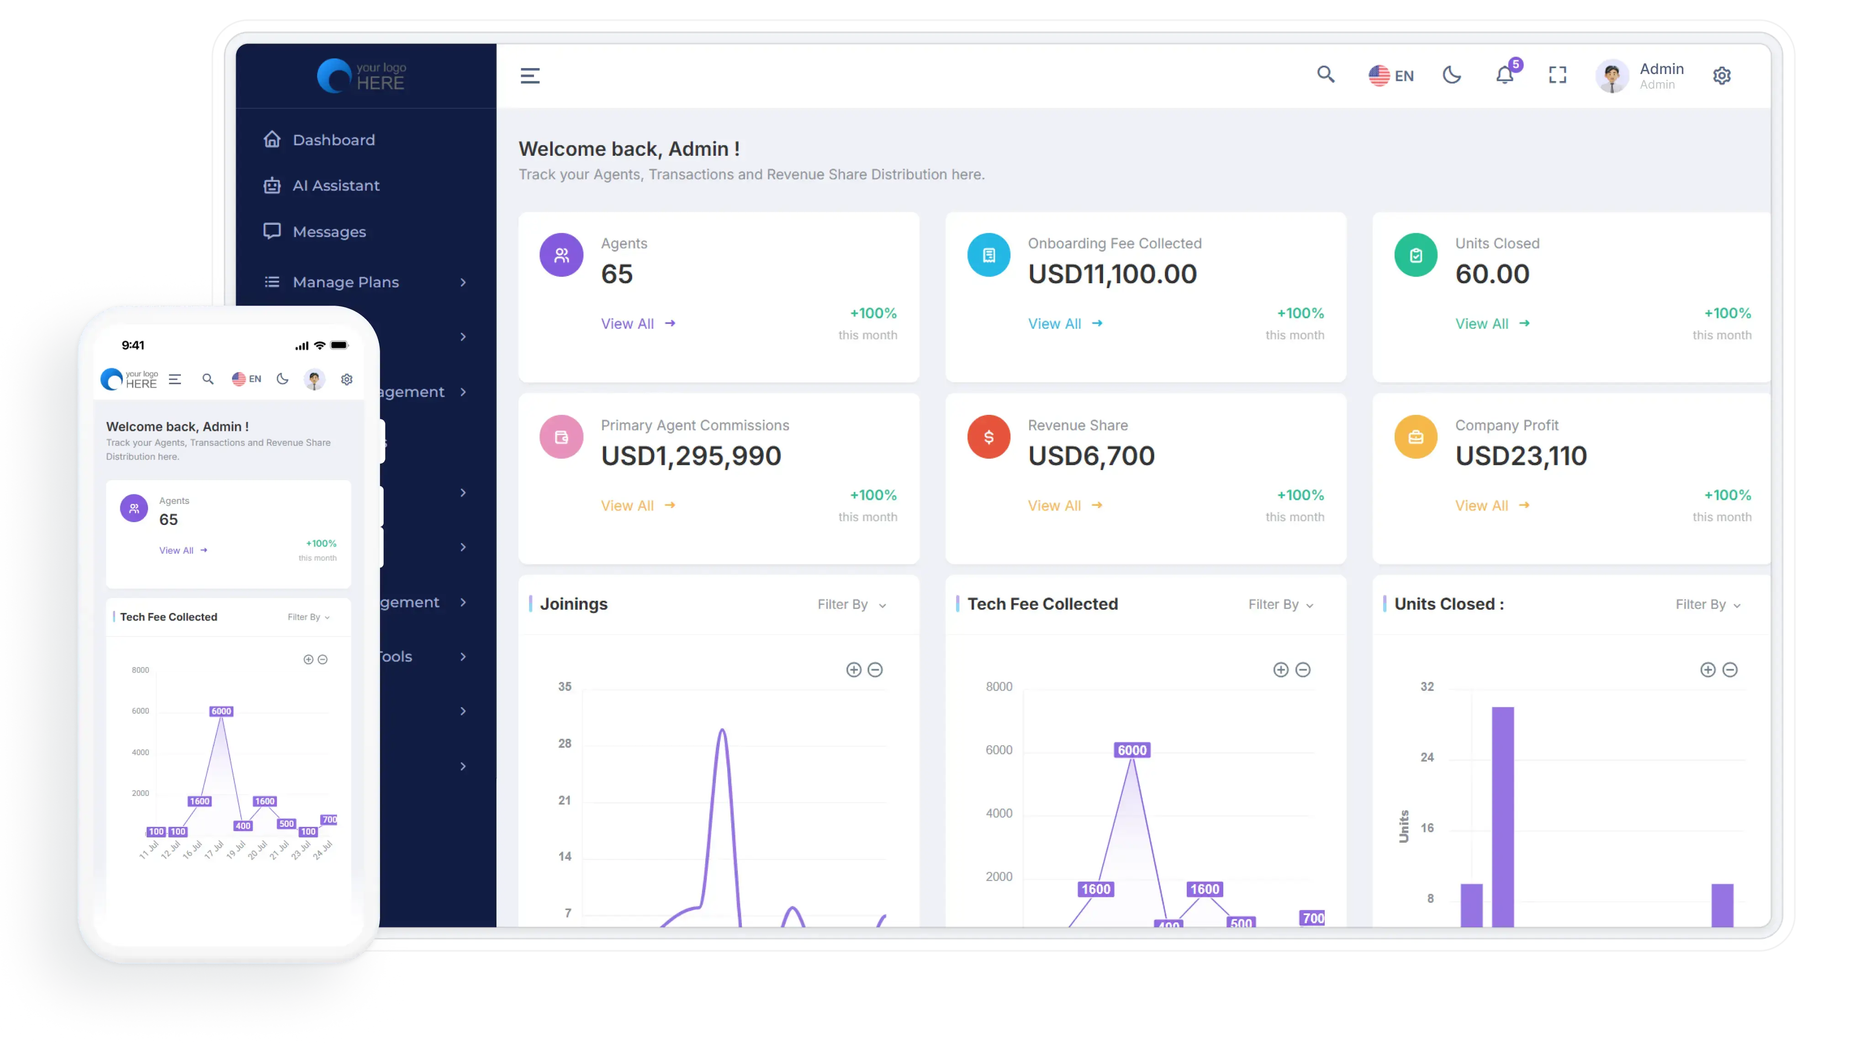View All under Onboarding Fee Collected
1871x1043 pixels.
(x=1065, y=324)
